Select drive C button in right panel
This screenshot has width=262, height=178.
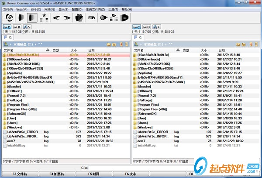(x=137, y=27)
